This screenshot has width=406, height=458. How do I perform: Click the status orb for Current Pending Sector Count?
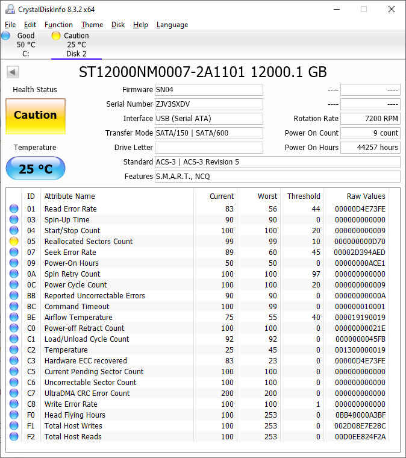click(x=14, y=371)
